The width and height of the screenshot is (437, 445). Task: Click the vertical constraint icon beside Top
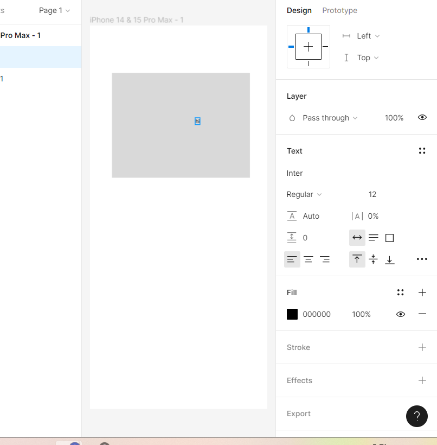(346, 58)
